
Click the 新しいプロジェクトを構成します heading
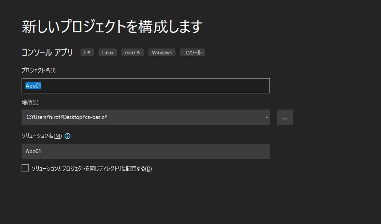click(x=112, y=26)
